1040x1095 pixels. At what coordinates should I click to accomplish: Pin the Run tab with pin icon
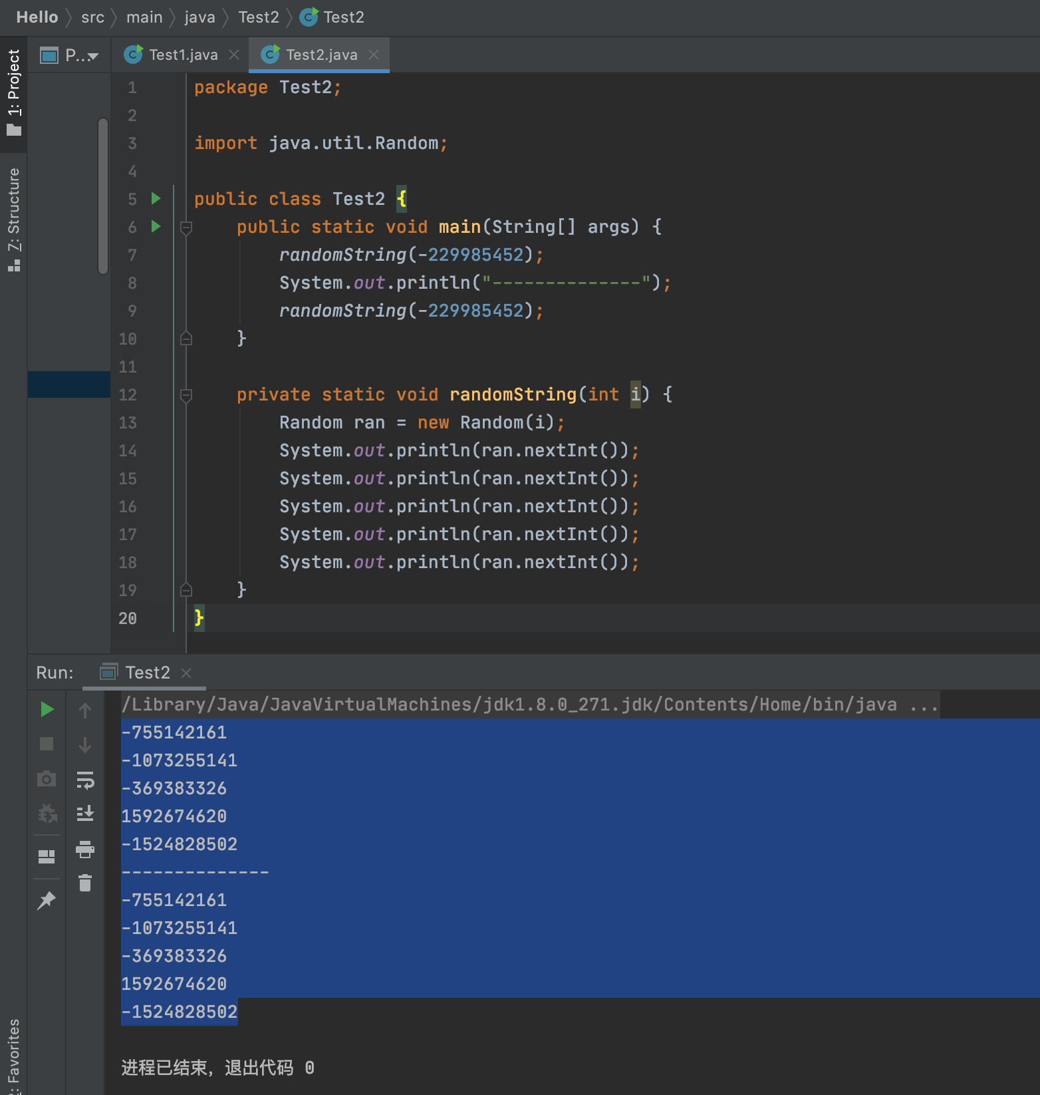point(47,900)
